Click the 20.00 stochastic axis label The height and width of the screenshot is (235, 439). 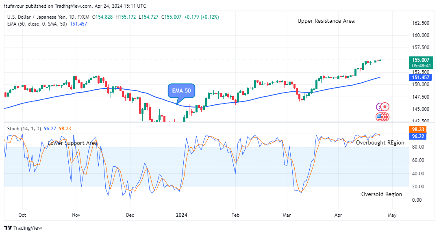tap(418, 186)
